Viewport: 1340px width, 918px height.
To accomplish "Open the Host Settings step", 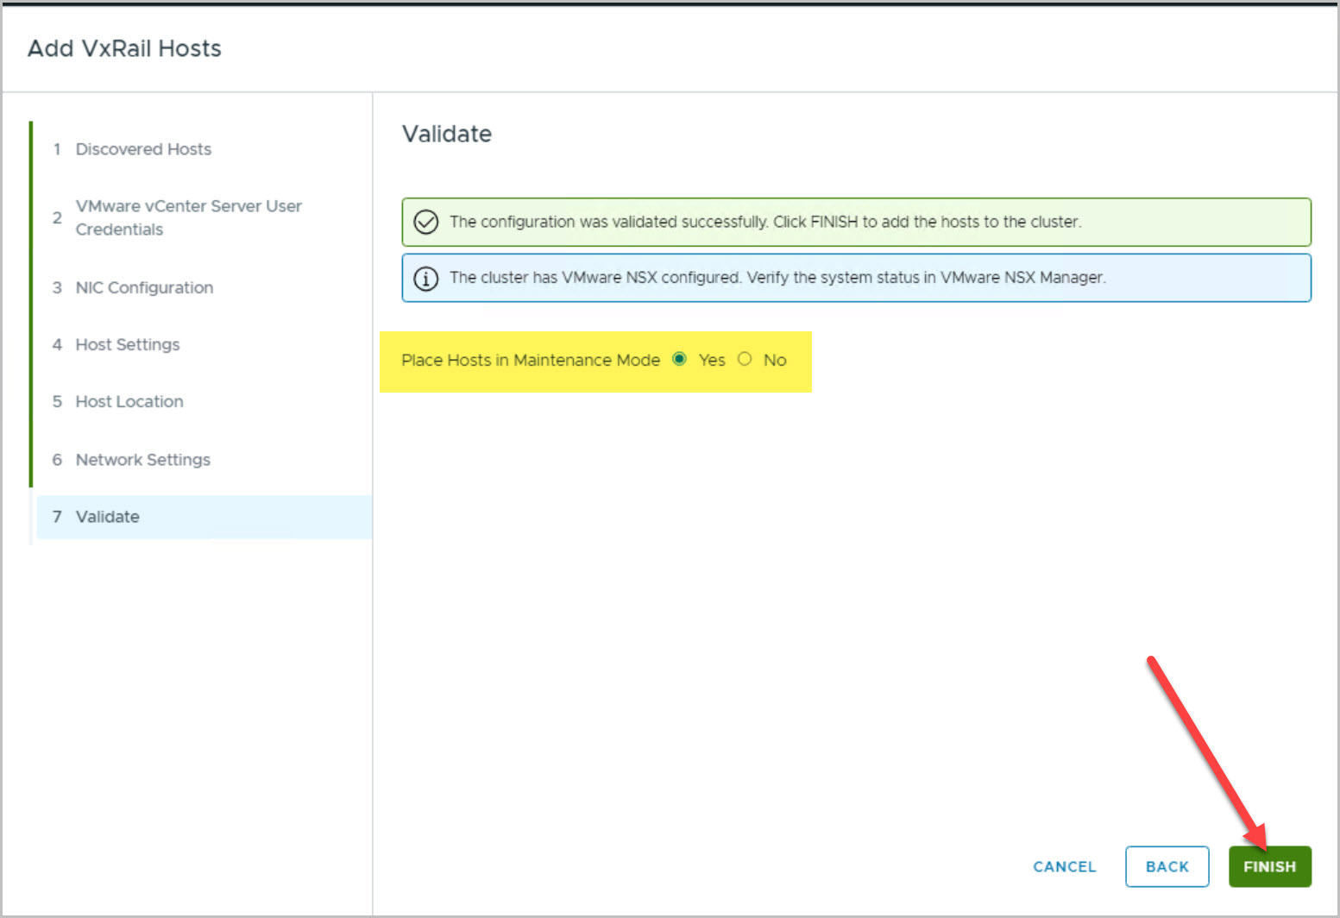I will pos(128,344).
